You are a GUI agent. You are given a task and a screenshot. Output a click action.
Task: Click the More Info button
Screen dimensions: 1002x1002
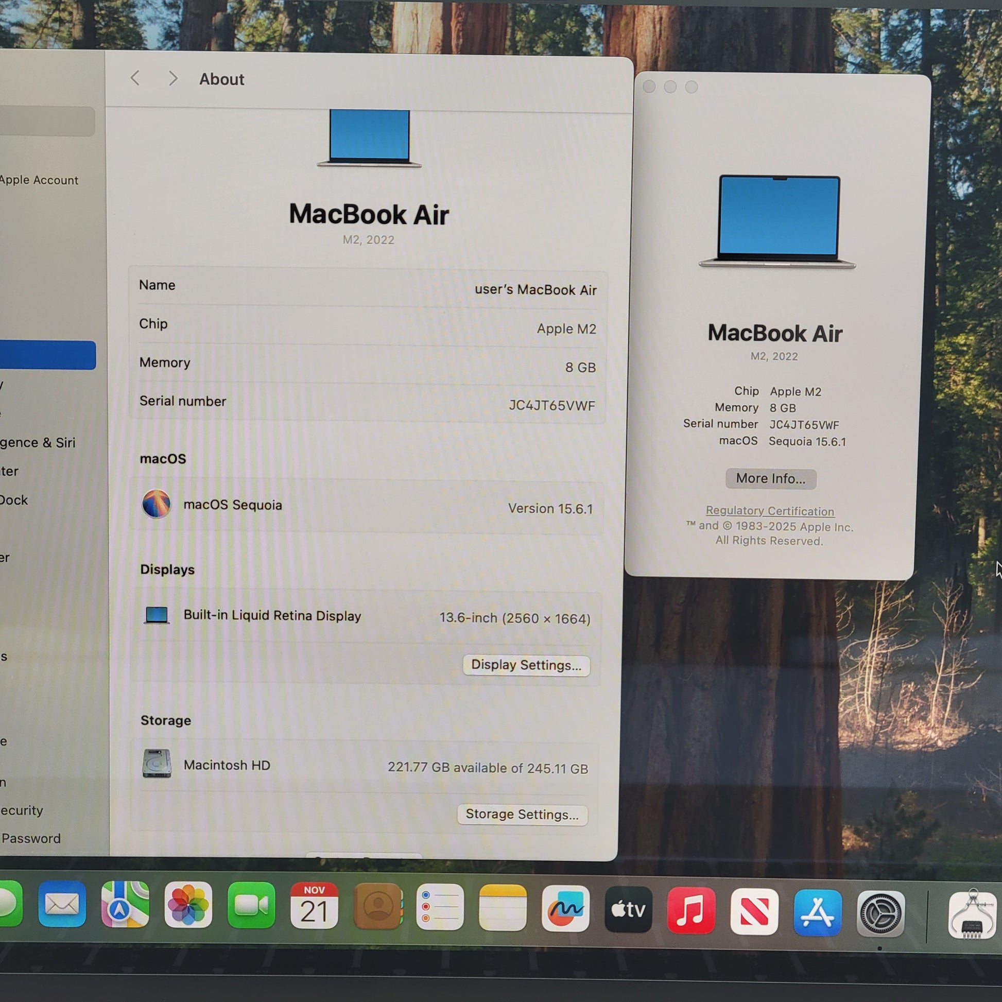[771, 478]
